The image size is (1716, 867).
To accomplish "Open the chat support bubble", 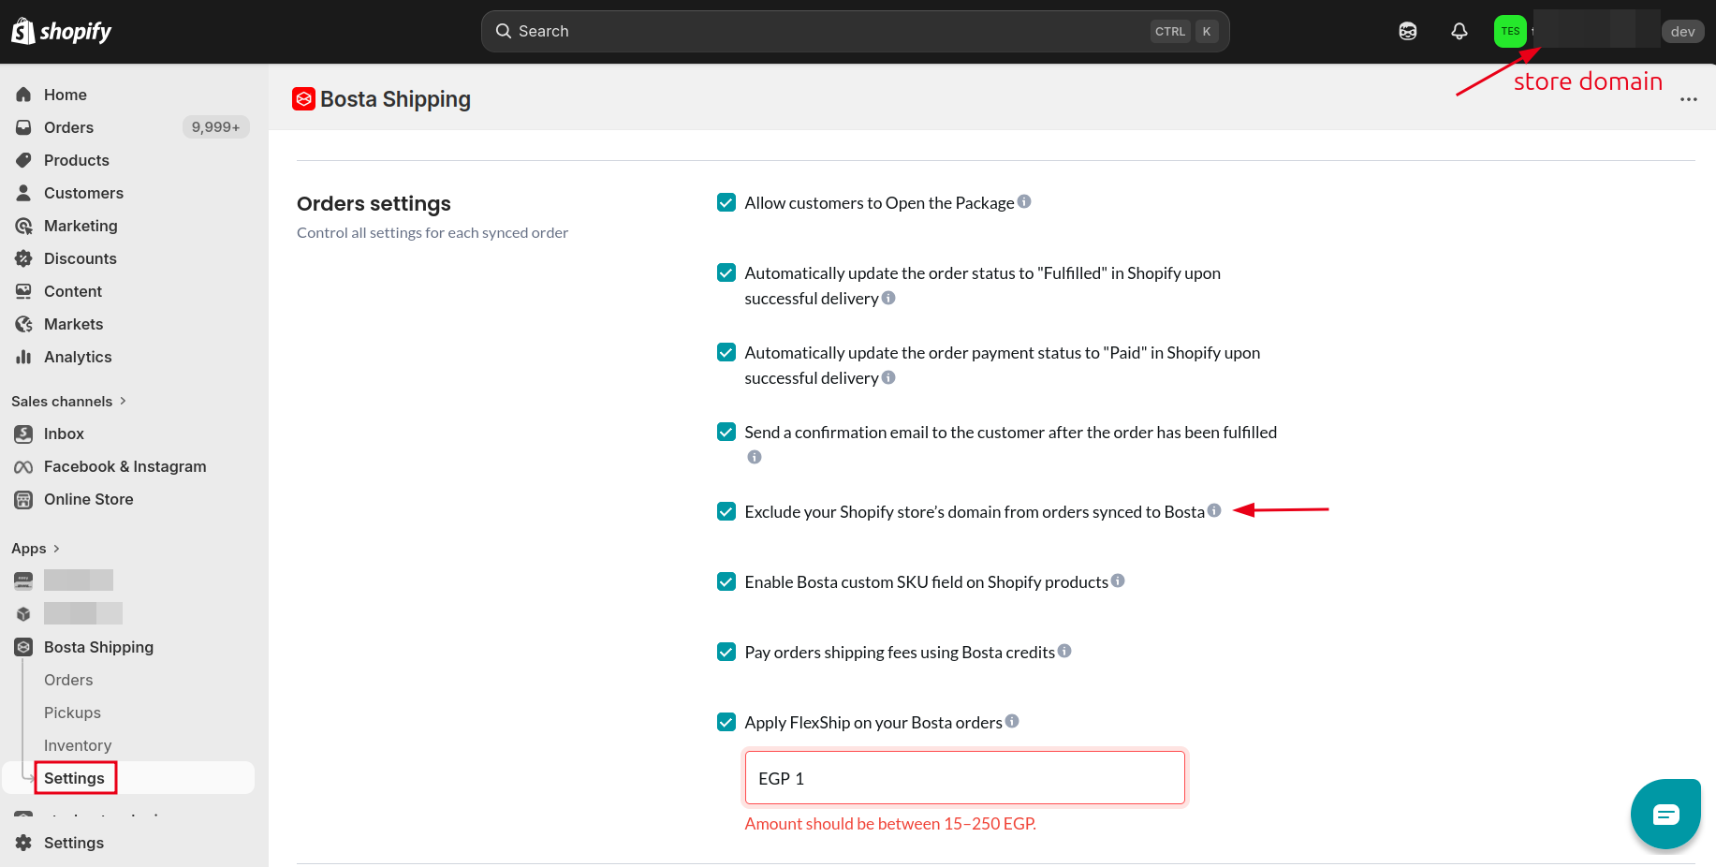I will click(1665, 814).
